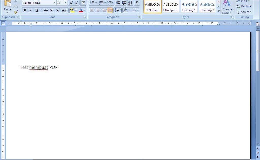This screenshot has width=260, height=160.
Task: Click Bullets list icon
Action: coord(92,3)
